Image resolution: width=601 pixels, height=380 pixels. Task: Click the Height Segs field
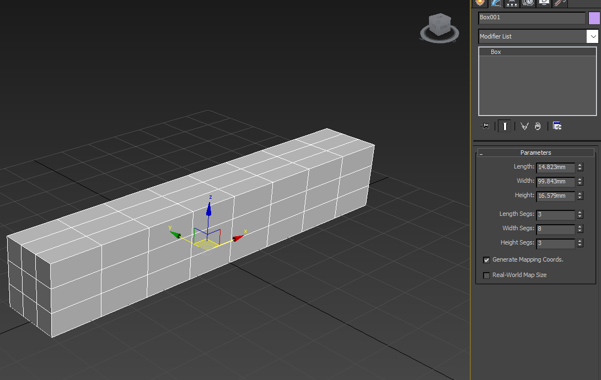[555, 243]
